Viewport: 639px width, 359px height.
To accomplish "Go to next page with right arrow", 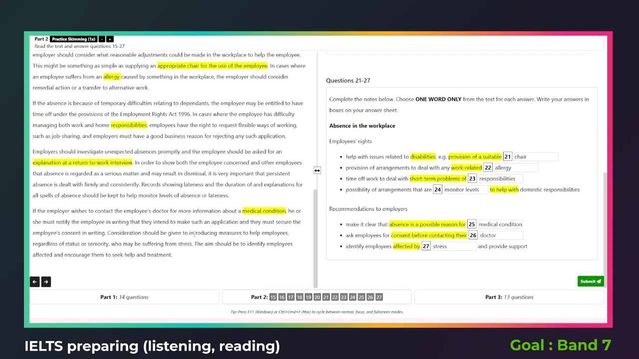I will click(46, 282).
